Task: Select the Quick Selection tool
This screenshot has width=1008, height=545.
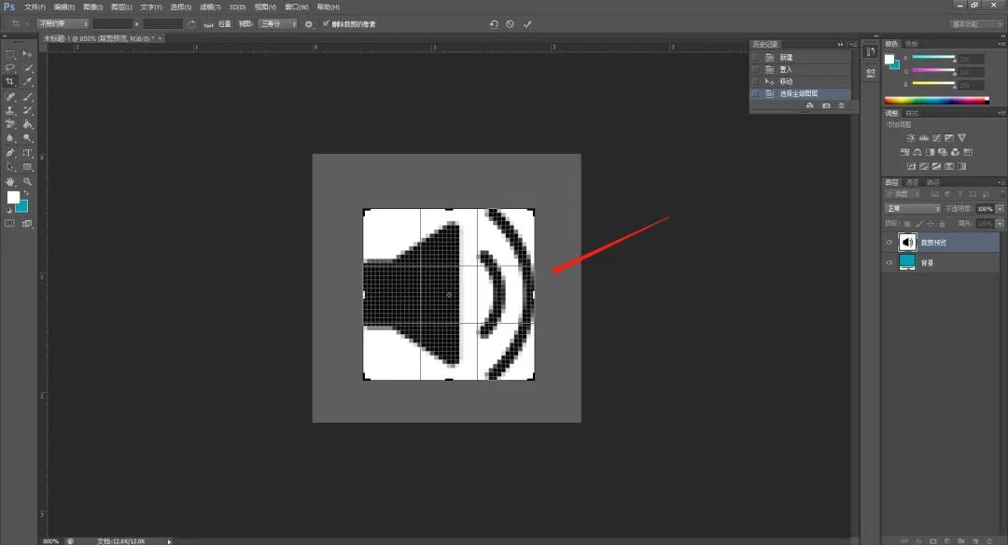Action: [x=27, y=67]
